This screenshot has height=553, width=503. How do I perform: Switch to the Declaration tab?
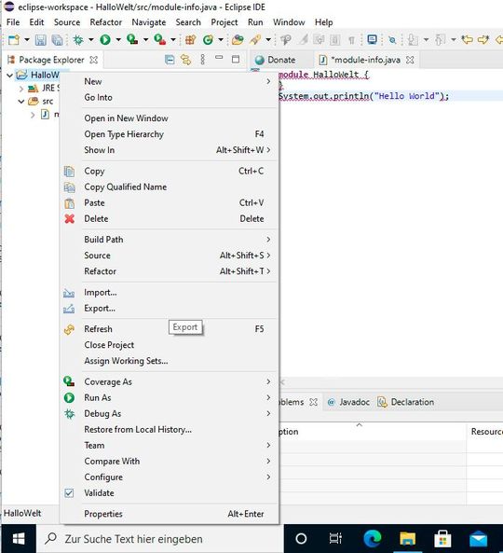coord(406,402)
